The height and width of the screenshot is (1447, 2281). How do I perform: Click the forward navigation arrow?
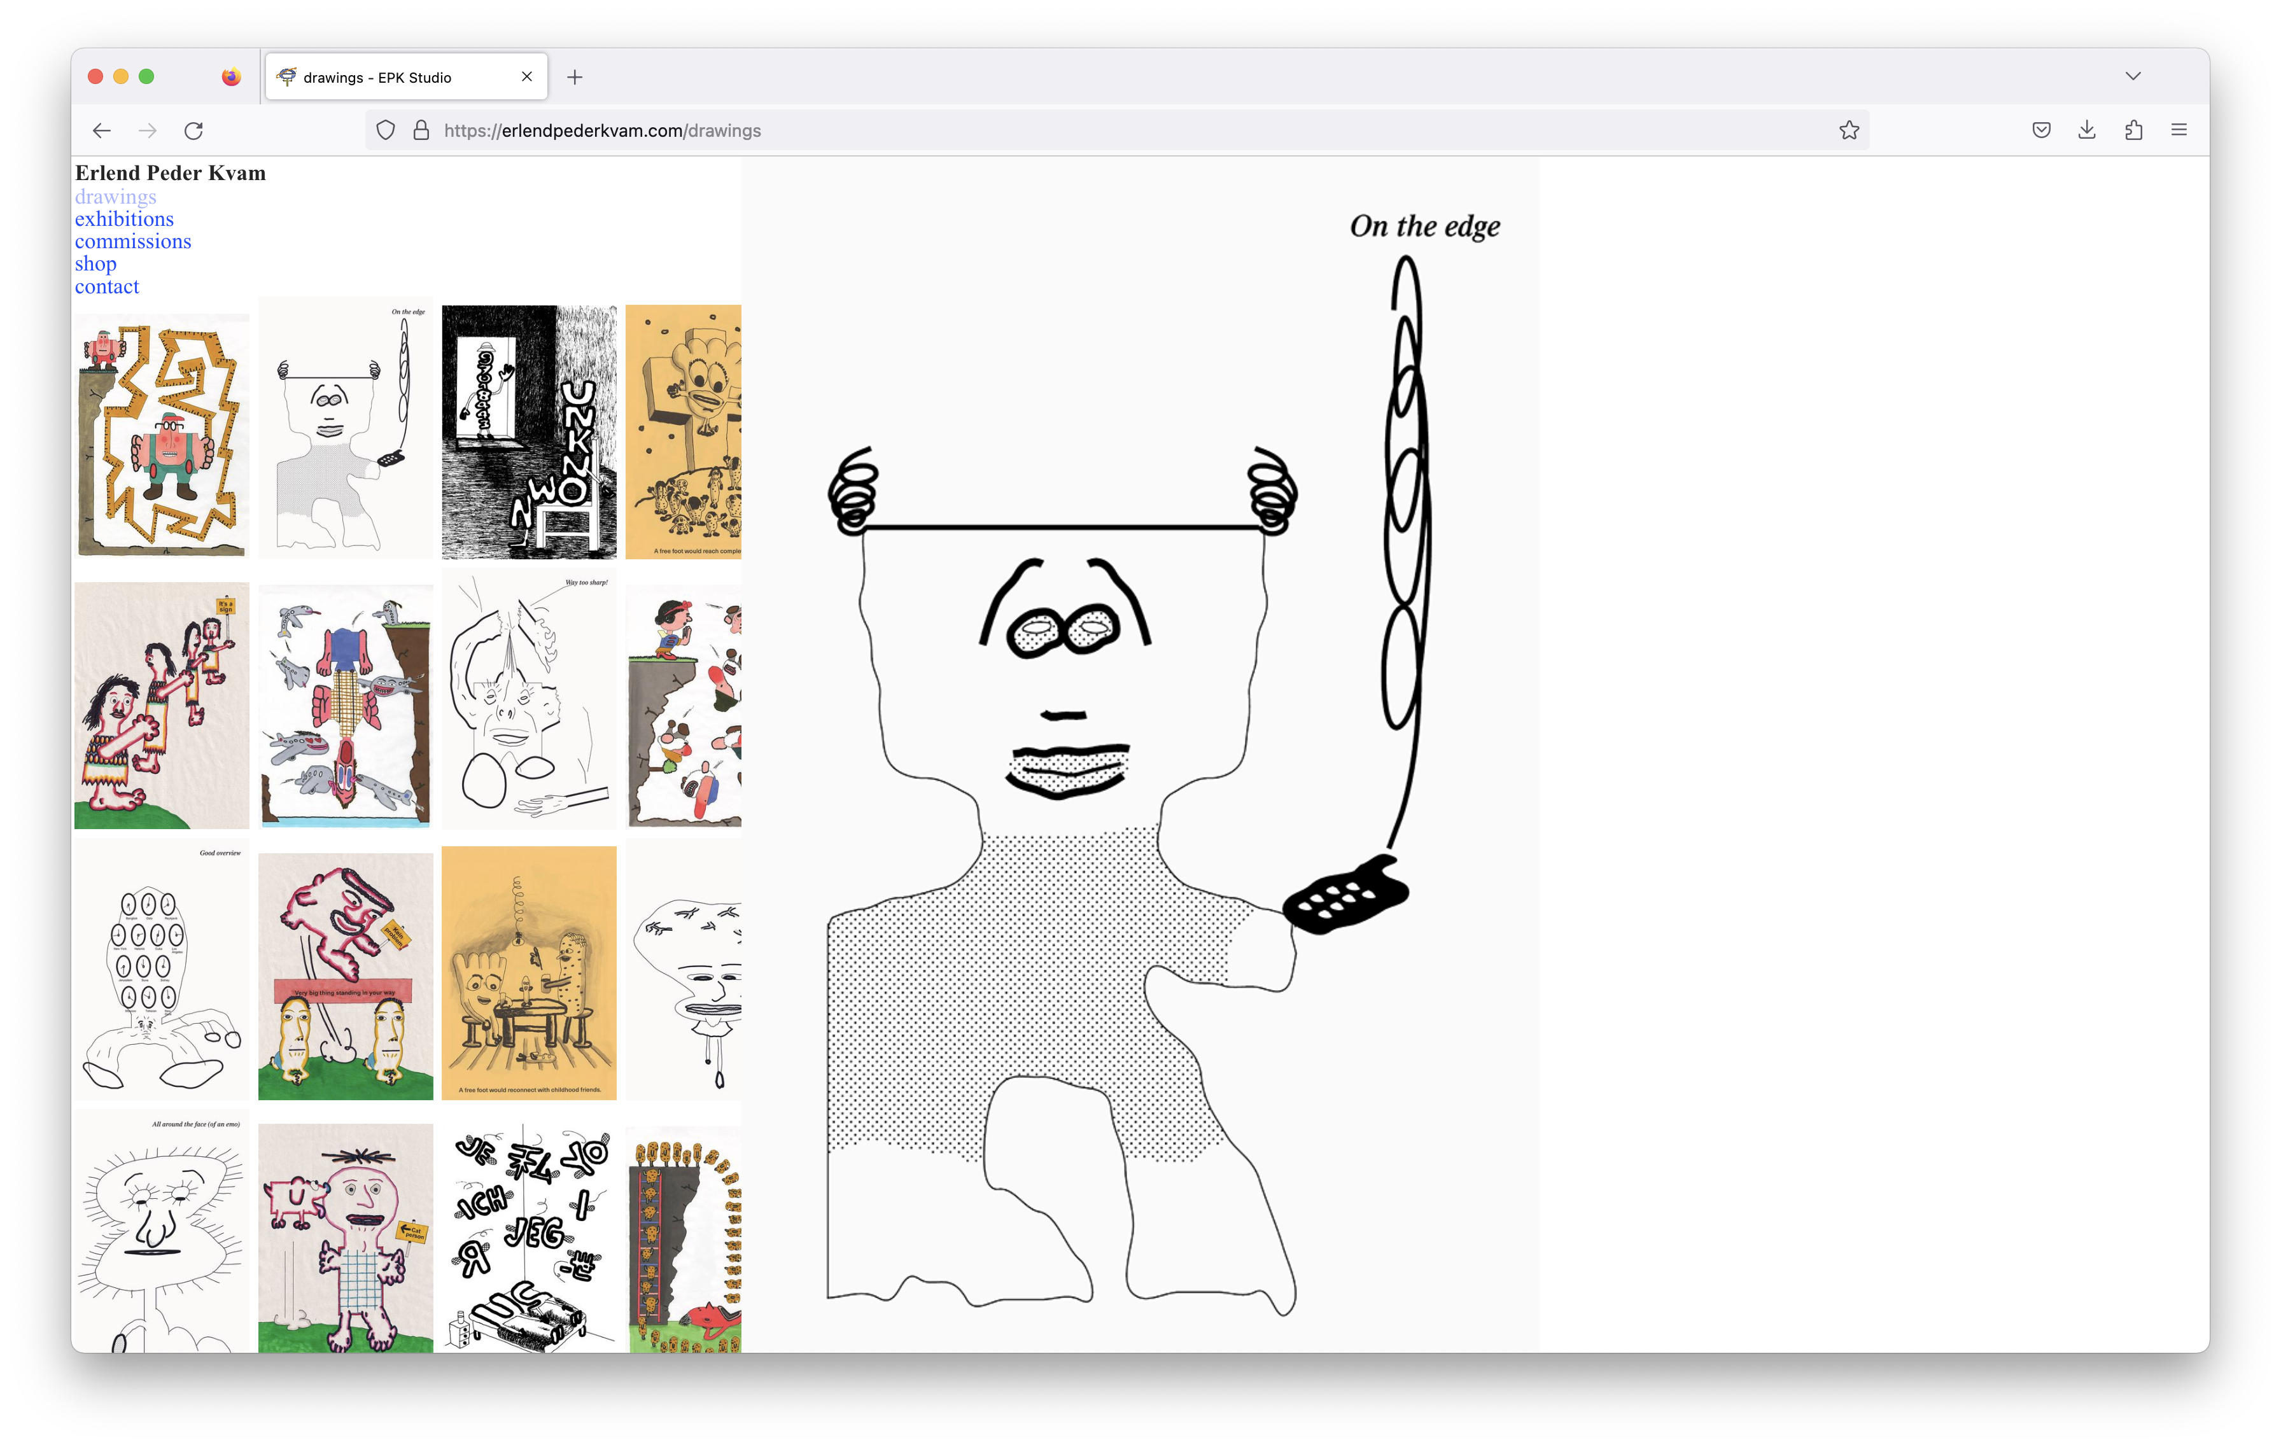click(x=148, y=130)
